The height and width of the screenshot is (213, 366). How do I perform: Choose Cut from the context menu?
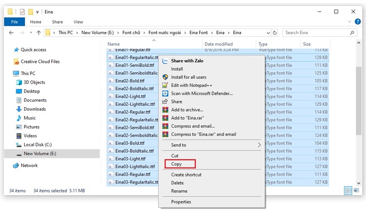[x=175, y=156]
